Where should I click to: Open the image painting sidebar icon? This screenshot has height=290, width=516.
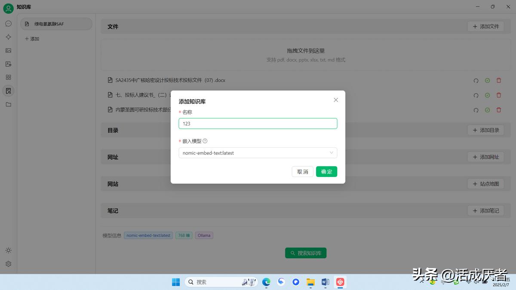tap(8, 50)
